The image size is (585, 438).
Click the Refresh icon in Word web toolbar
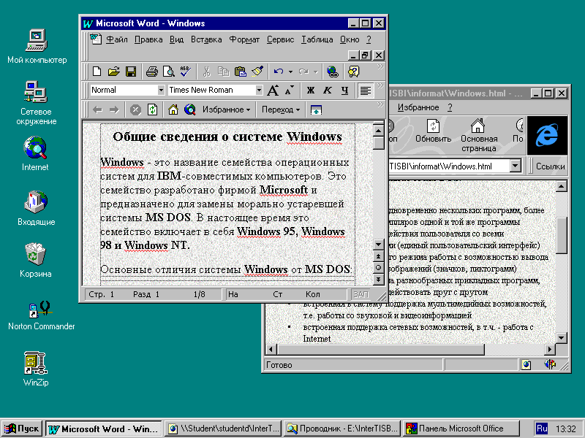152,109
